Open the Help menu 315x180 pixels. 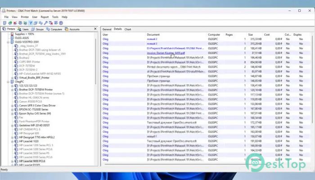coord(64,17)
